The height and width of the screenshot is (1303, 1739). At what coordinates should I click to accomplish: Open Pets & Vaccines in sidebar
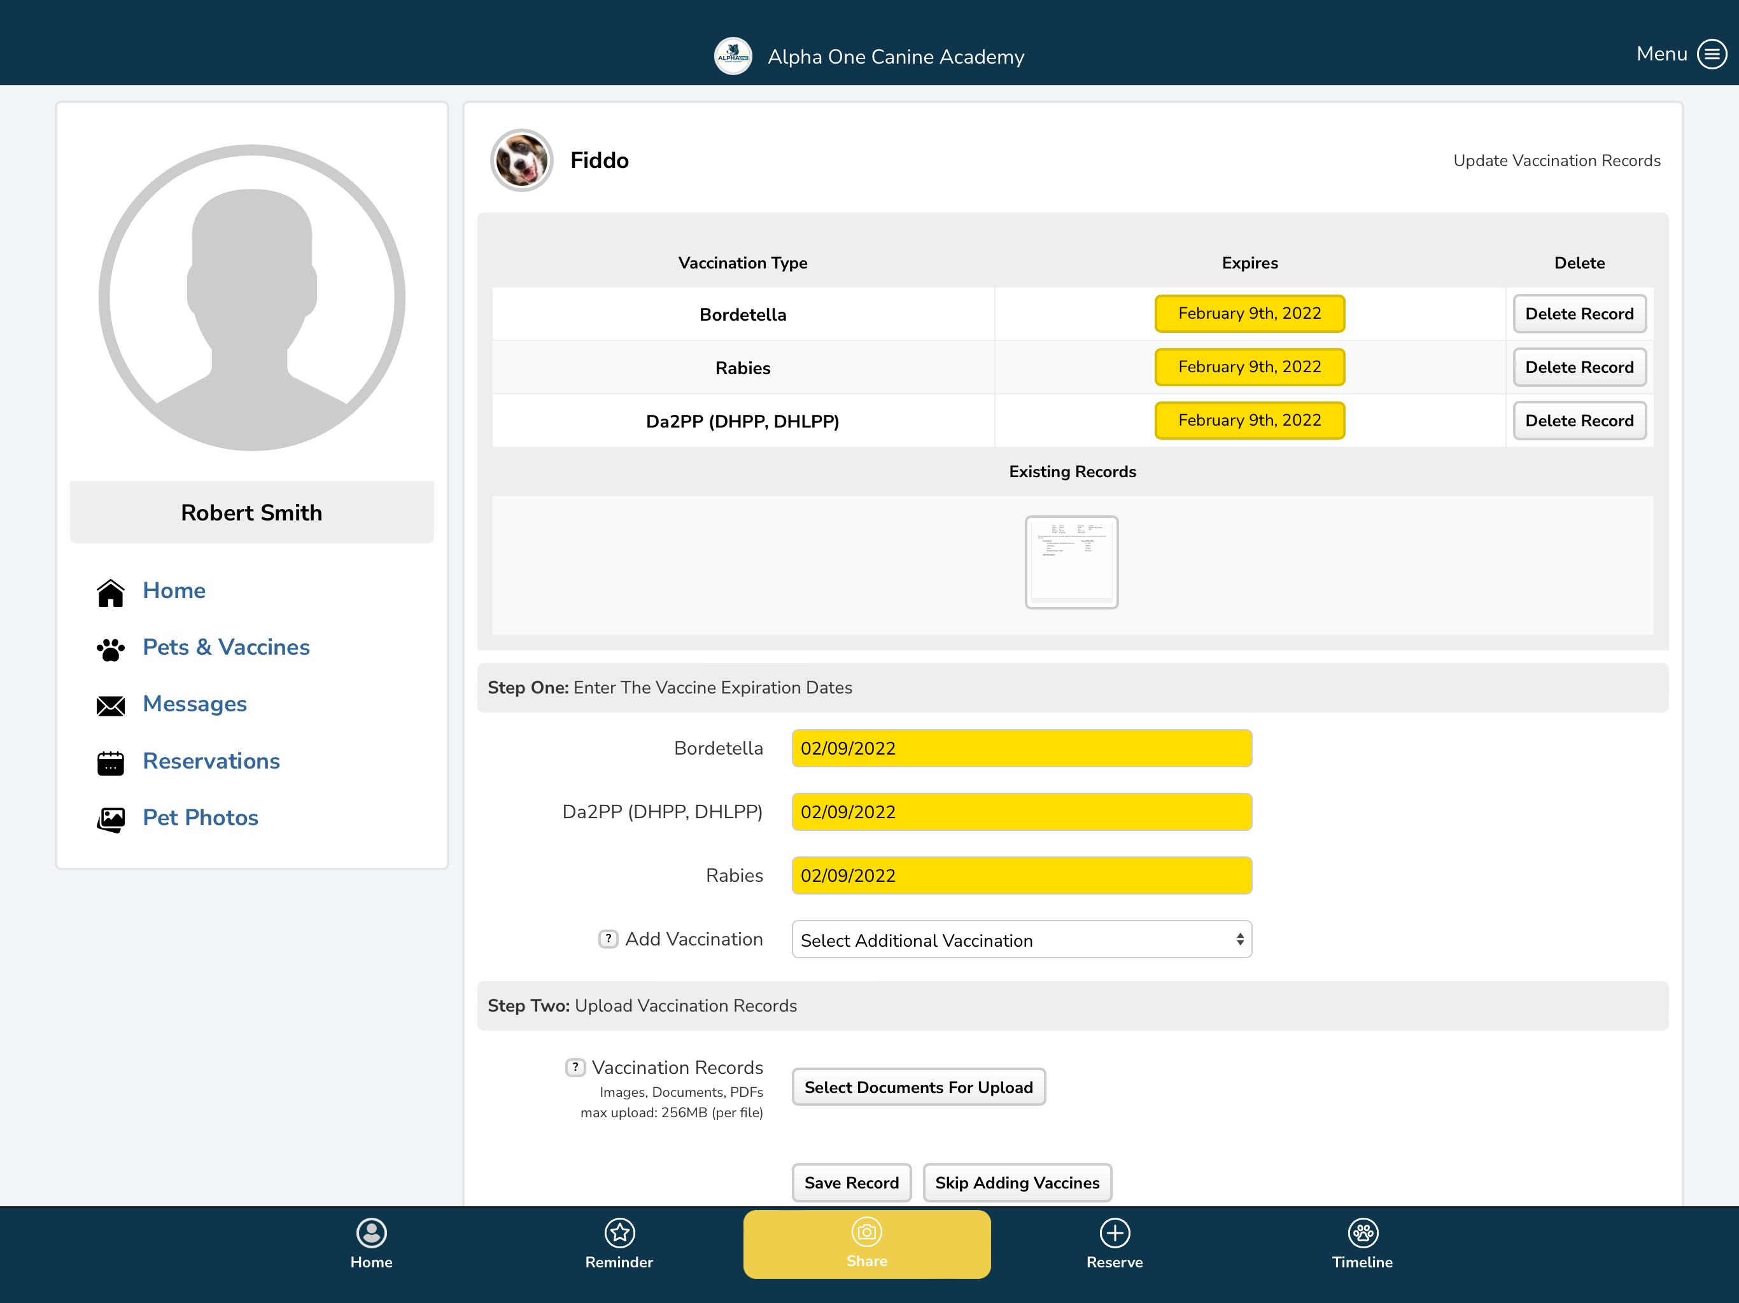pyautogui.click(x=227, y=648)
